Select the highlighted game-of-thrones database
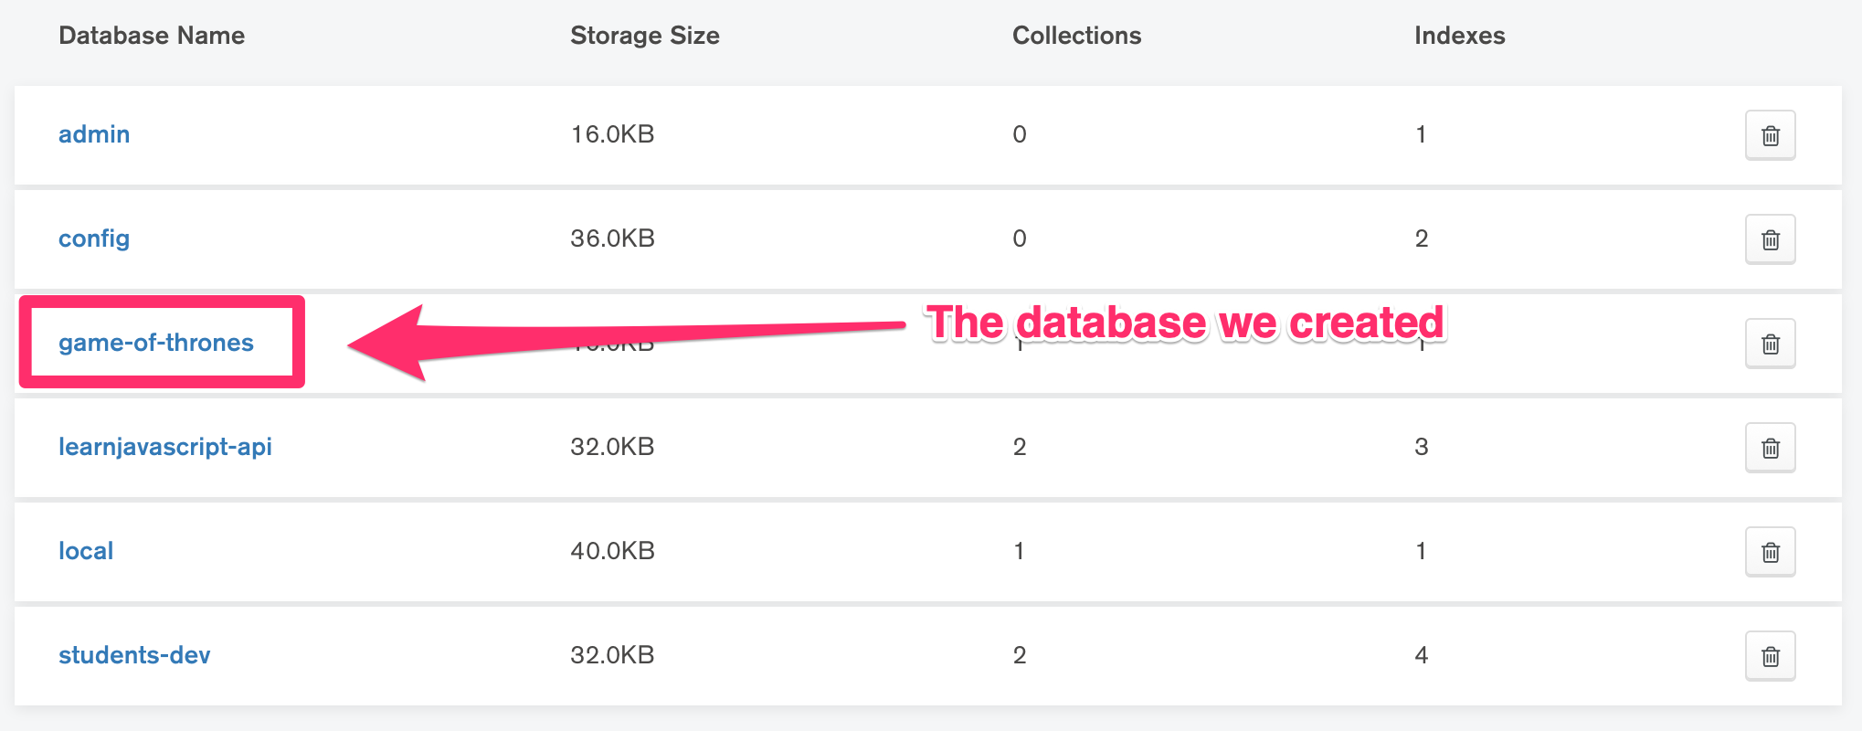The image size is (1862, 731). click(x=156, y=343)
